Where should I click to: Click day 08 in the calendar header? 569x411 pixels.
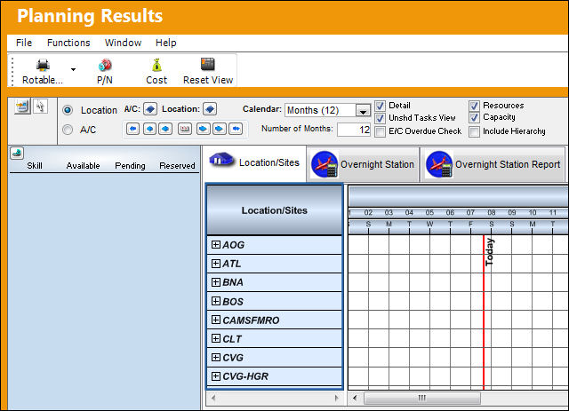492,212
